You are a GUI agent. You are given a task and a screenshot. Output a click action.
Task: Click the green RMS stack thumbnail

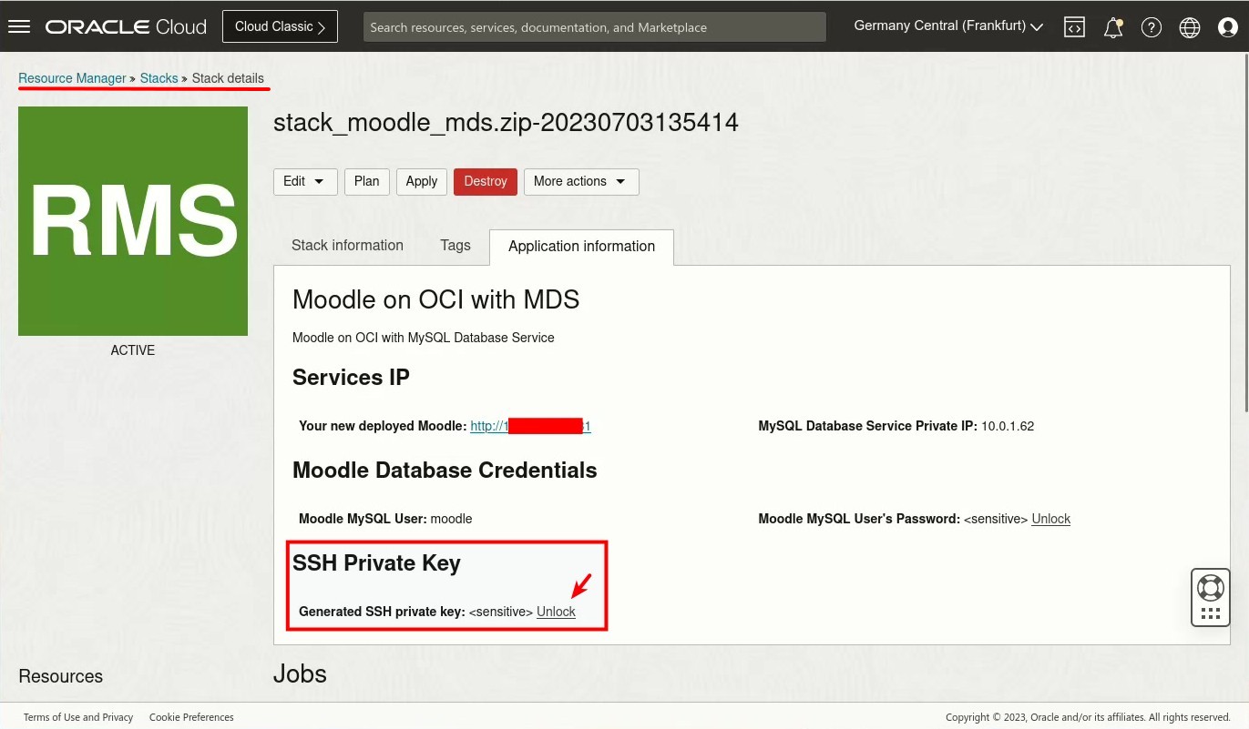(132, 220)
